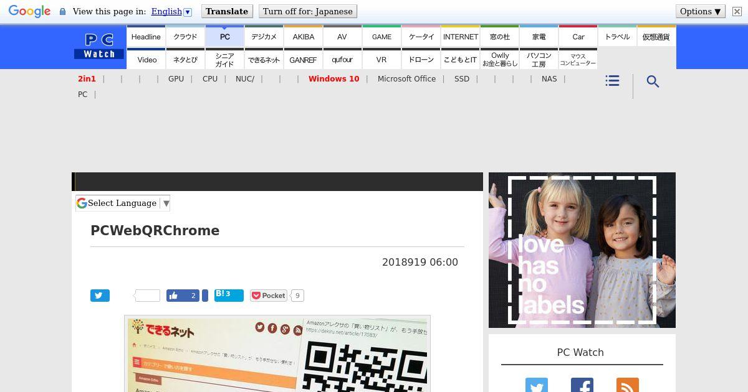Open the AKIBA tab
Image resolution: width=748 pixels, height=392 pixels.
pyautogui.click(x=303, y=37)
